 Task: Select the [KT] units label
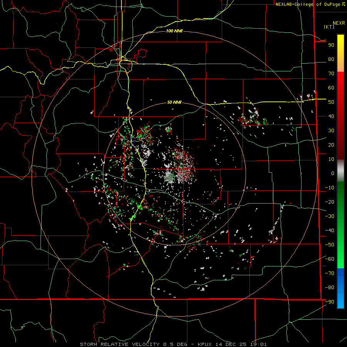329,27
